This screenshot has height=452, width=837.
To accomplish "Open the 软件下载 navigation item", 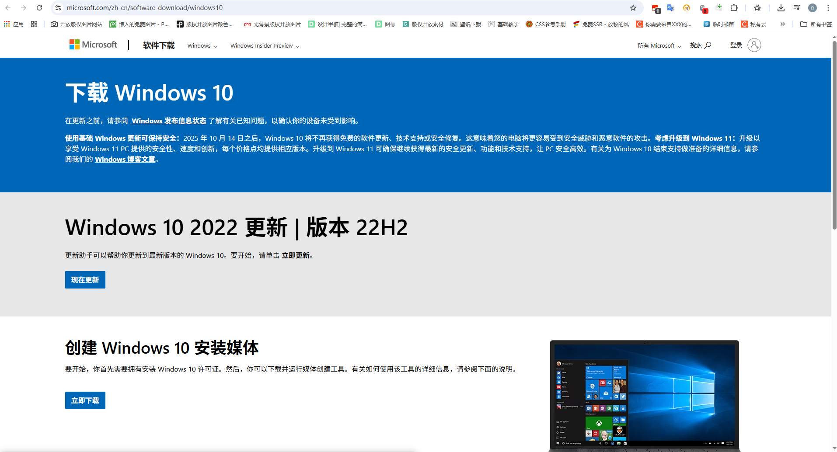I will coord(159,45).
